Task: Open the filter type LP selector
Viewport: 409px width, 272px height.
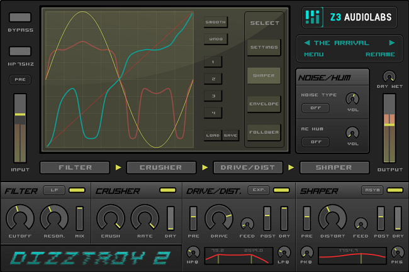Action: (54, 190)
